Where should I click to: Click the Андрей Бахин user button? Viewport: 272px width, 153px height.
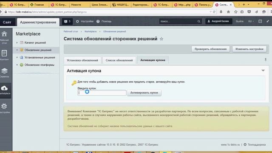point(218,21)
